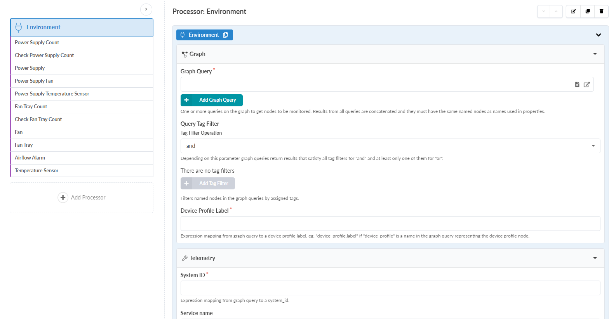Move processor down with chevron button
Image resolution: width=616 pixels, height=319 pixels.
tap(544, 11)
